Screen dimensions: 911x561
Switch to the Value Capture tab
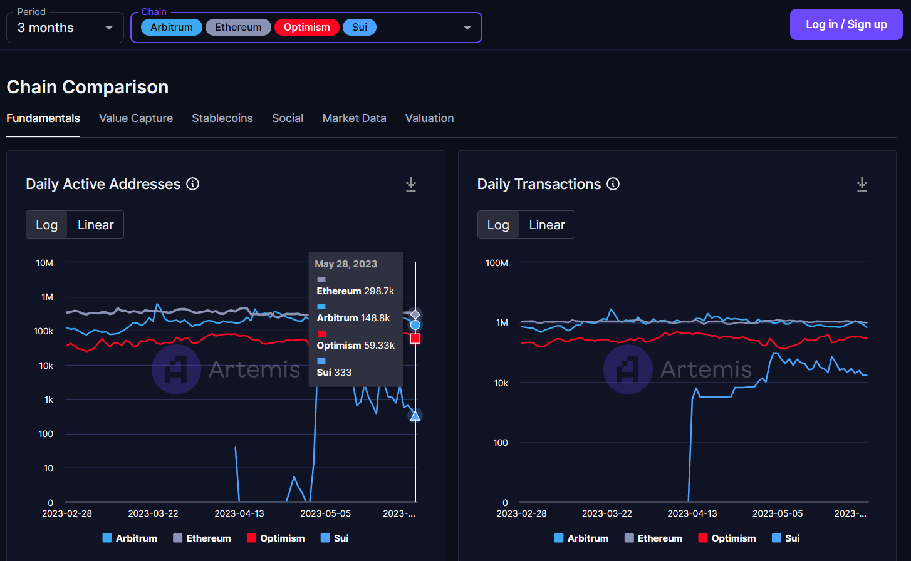coord(136,118)
